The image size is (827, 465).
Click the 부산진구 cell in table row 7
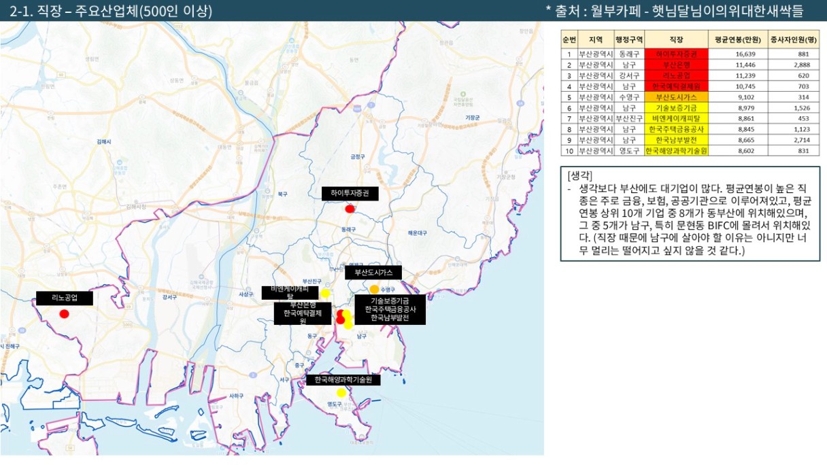pyautogui.click(x=628, y=118)
